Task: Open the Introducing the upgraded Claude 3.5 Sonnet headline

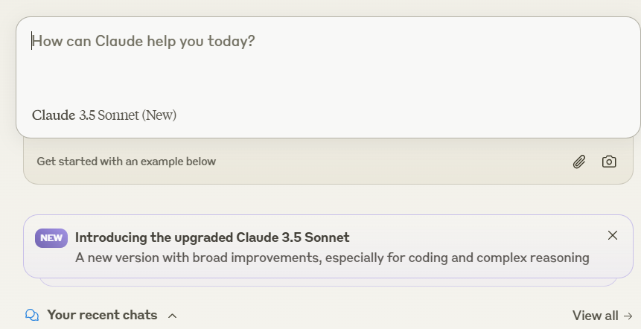Action: [212, 237]
